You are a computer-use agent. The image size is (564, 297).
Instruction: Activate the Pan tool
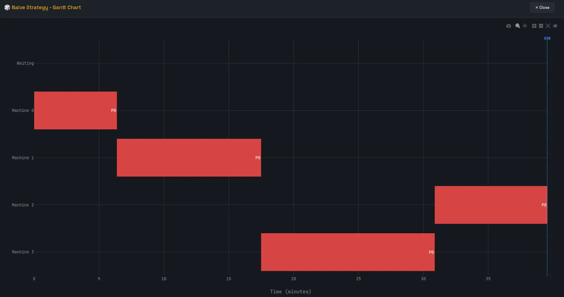click(525, 26)
